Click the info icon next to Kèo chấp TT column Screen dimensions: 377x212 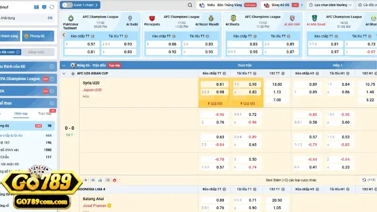coord(224,73)
